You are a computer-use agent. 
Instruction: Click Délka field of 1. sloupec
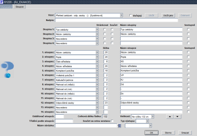106,52
